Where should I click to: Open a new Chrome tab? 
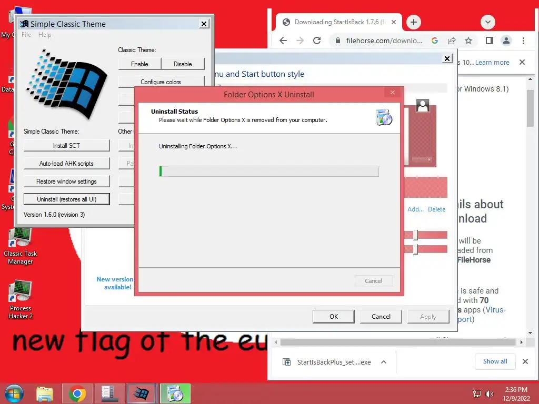click(x=414, y=22)
